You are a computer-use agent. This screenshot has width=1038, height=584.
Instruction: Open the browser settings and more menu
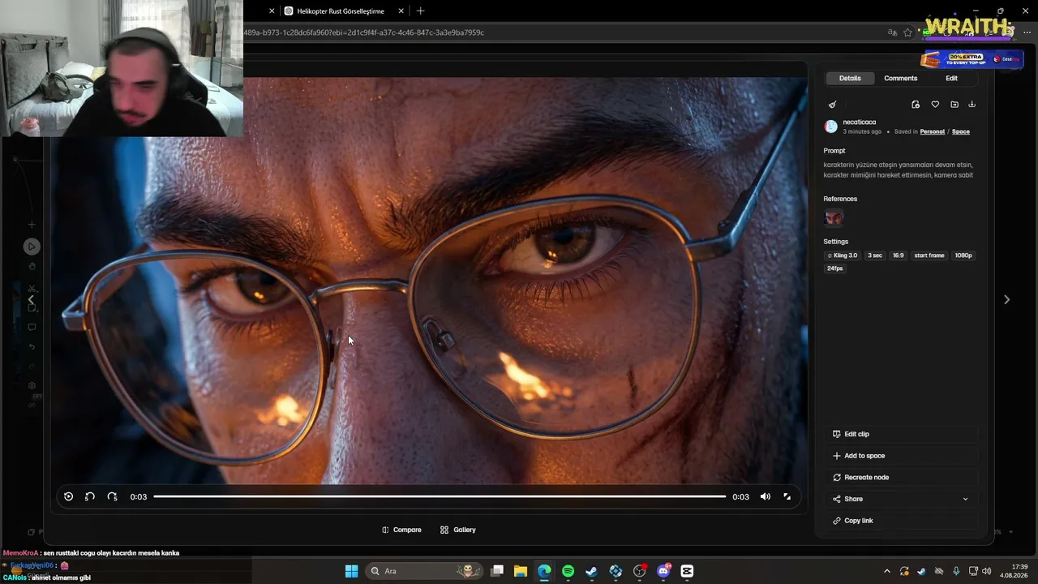pyautogui.click(x=1027, y=32)
